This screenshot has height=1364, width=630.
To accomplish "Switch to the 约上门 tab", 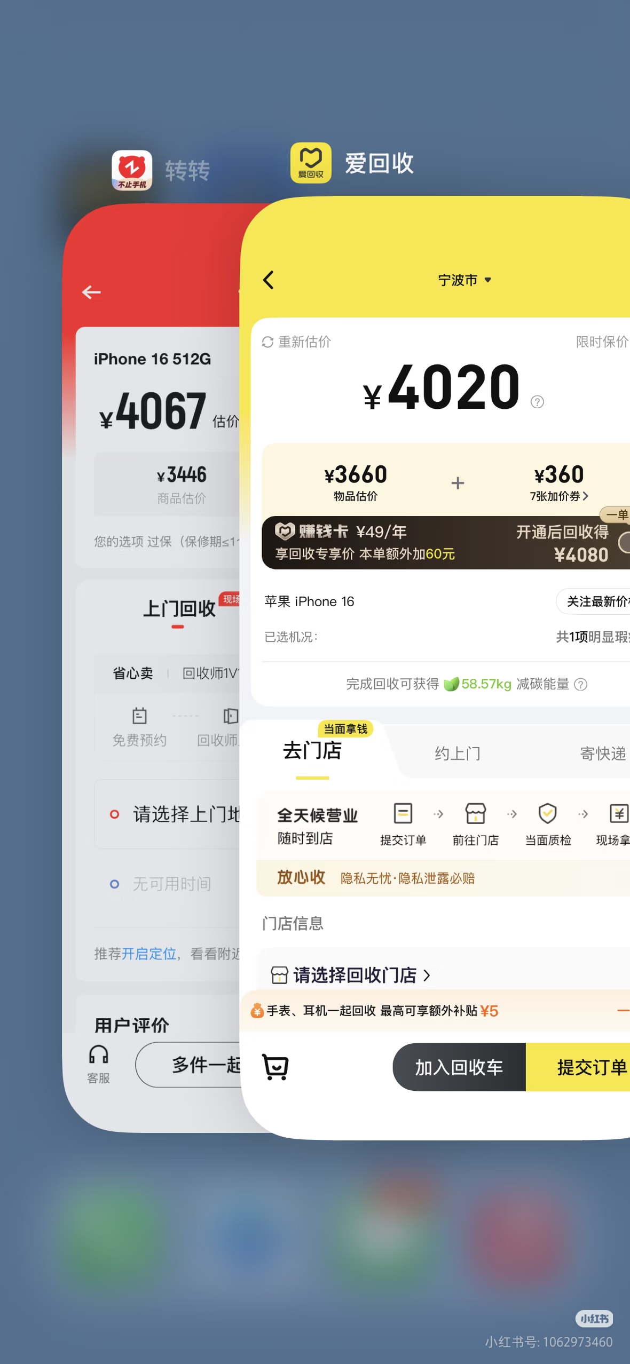I will coord(457,754).
